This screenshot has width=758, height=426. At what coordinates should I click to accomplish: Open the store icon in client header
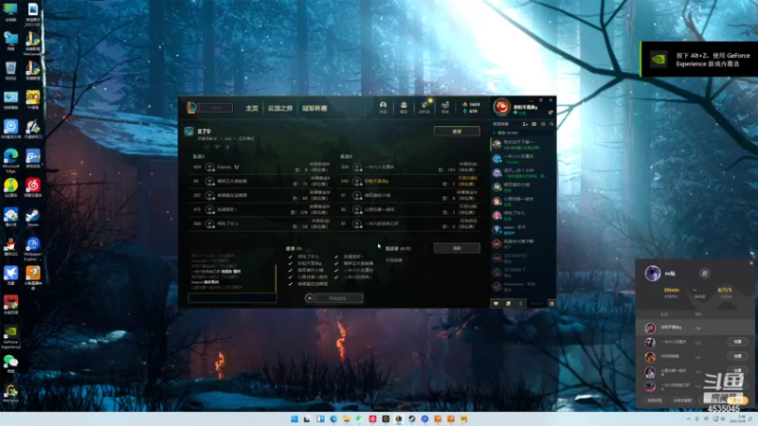point(445,105)
